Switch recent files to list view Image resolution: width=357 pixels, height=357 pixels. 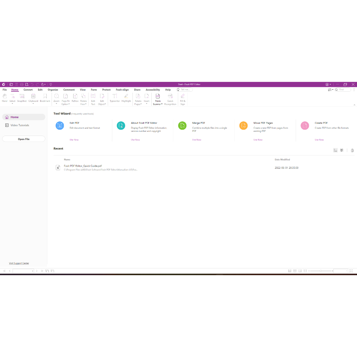coord(335,150)
